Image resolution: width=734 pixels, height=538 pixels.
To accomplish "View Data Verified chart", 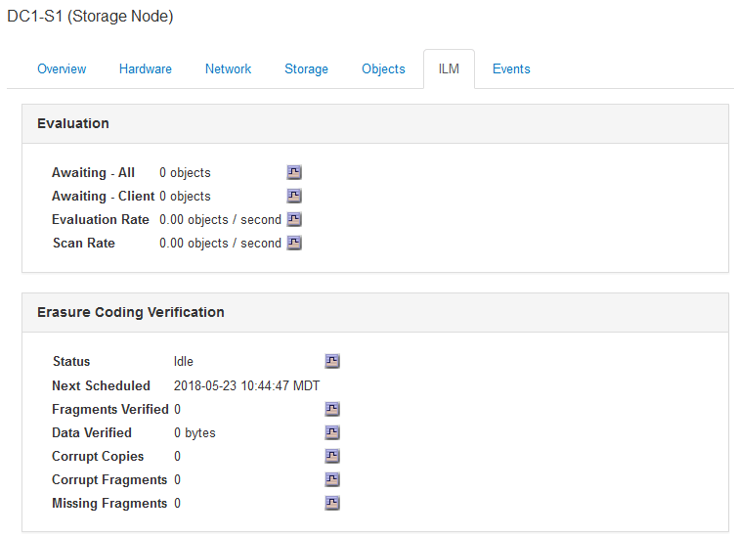I will pos(332,432).
